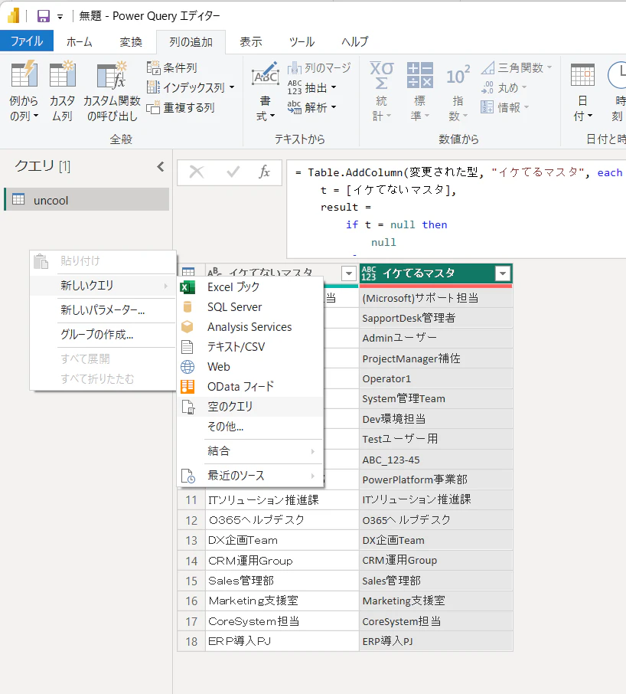
Task: Click 列のマージ button
Action: [319, 67]
